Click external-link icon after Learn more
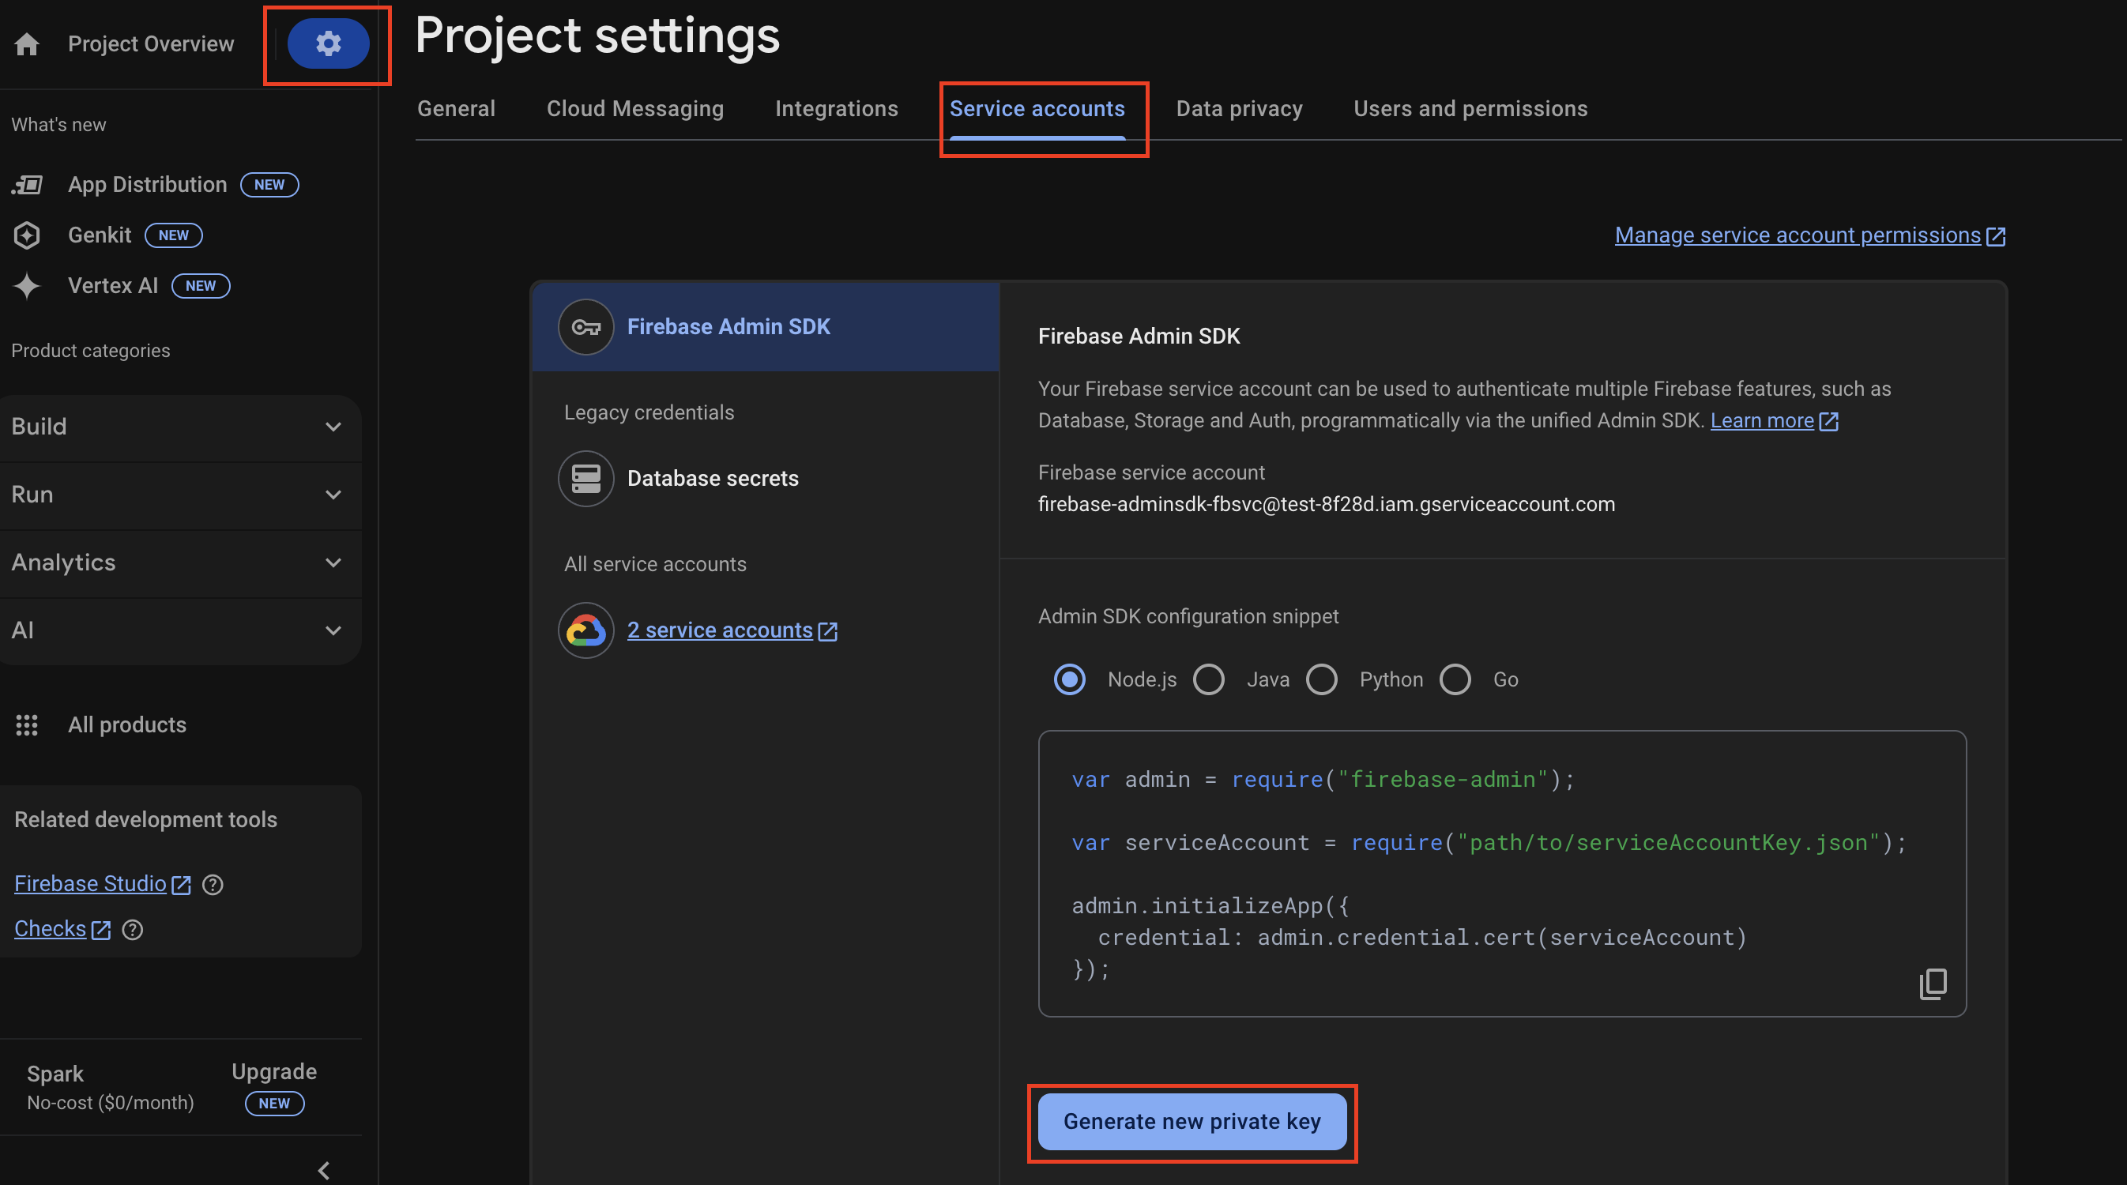This screenshot has height=1185, width=2127. 1829,422
